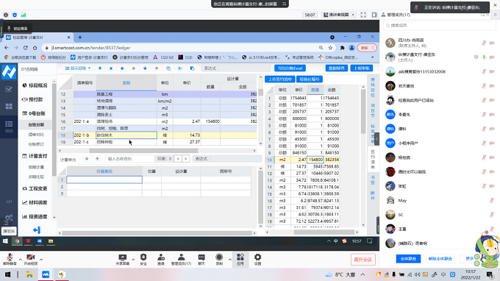Toggle microphone icon for member May
The image size is (500, 281).
click(x=492, y=200)
